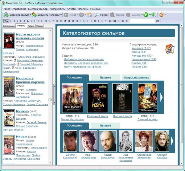Click the quick search input field
This screenshot has height=171, width=185.
click(142, 21)
